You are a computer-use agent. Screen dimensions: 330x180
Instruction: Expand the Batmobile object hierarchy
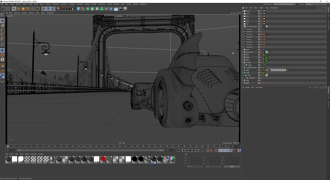click(243, 52)
